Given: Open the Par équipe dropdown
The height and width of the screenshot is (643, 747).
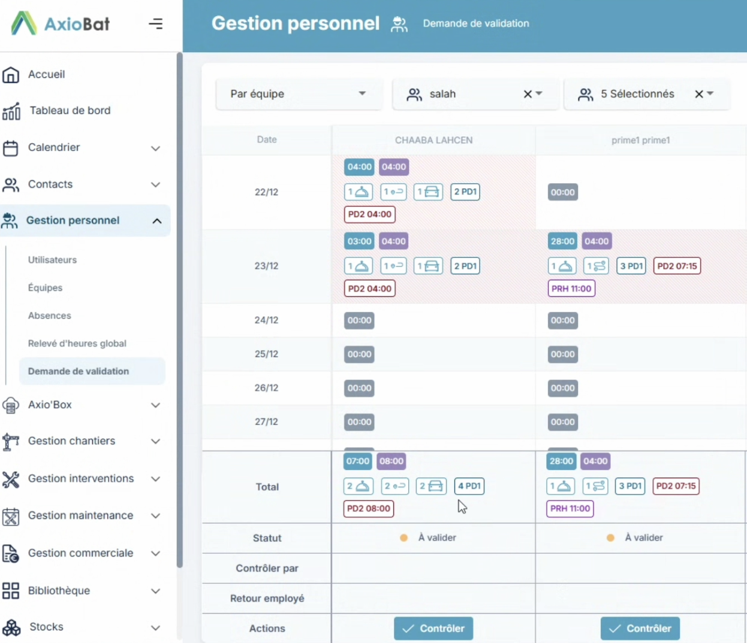Looking at the screenshot, I should pyautogui.click(x=299, y=94).
